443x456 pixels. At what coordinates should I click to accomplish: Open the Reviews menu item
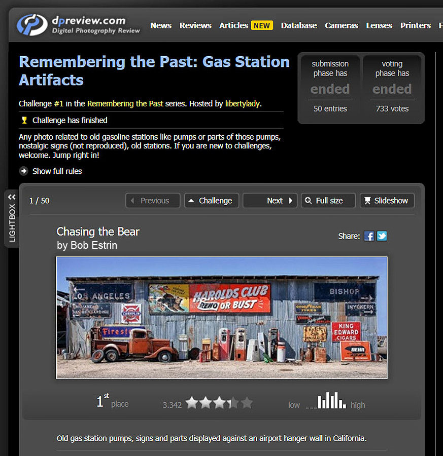coord(195,25)
